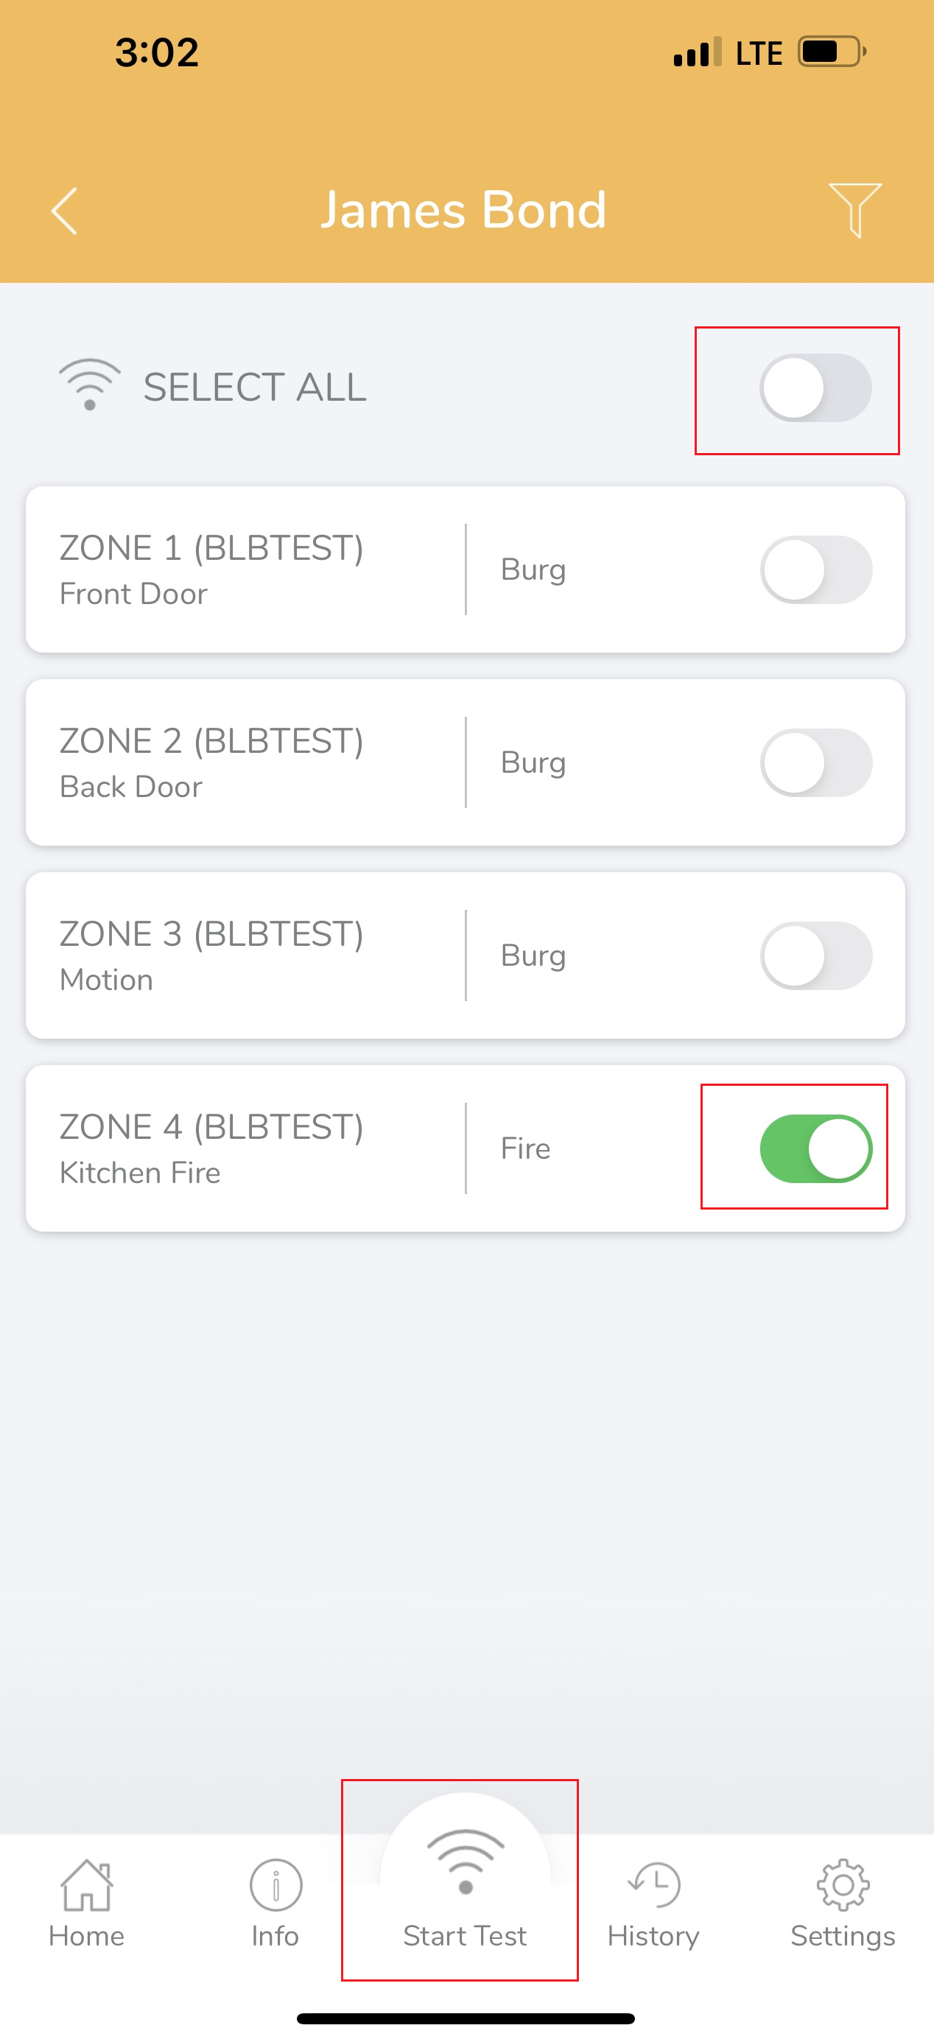
Task: Switch to the History tab label
Action: (653, 1937)
